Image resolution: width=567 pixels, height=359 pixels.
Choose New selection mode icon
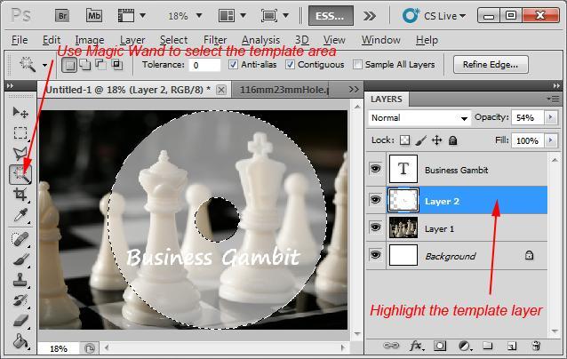point(69,65)
